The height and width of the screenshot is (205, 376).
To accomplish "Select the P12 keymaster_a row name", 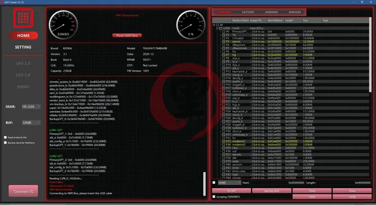I will tap(240, 72).
